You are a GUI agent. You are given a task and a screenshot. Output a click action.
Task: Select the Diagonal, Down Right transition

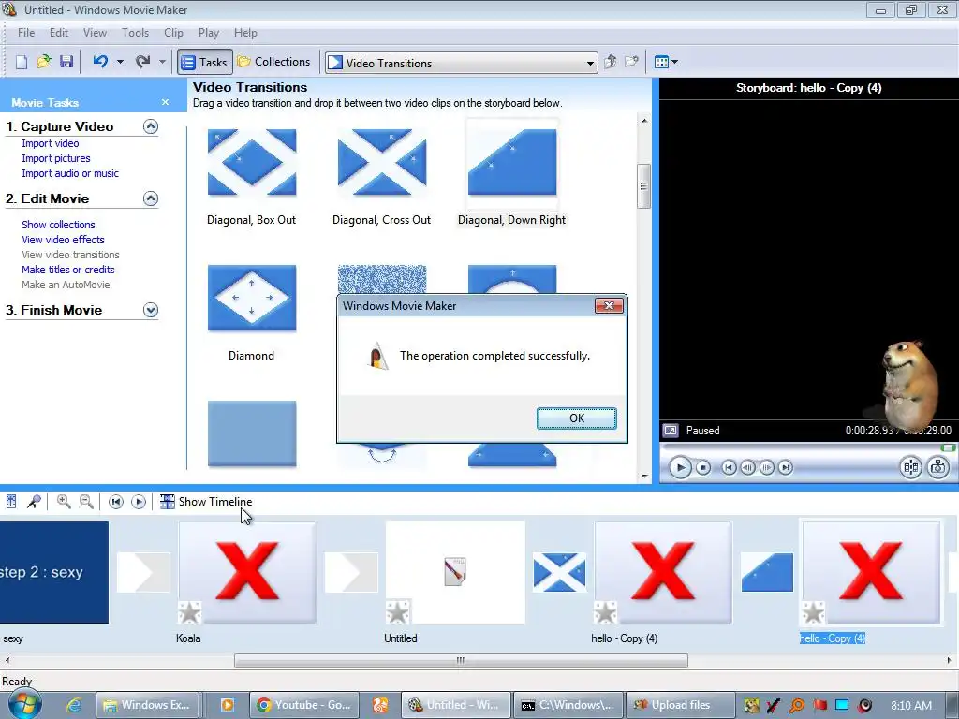512,163
